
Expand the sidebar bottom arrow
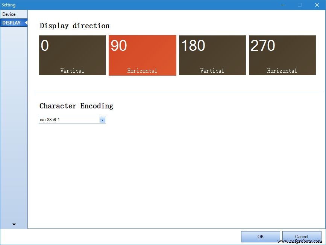[14, 224]
